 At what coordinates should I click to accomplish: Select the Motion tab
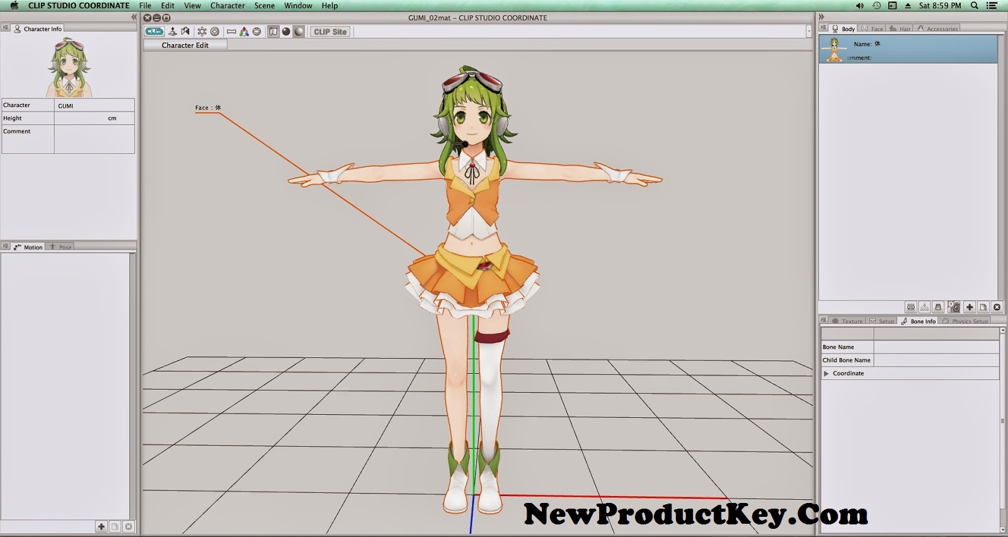(28, 247)
